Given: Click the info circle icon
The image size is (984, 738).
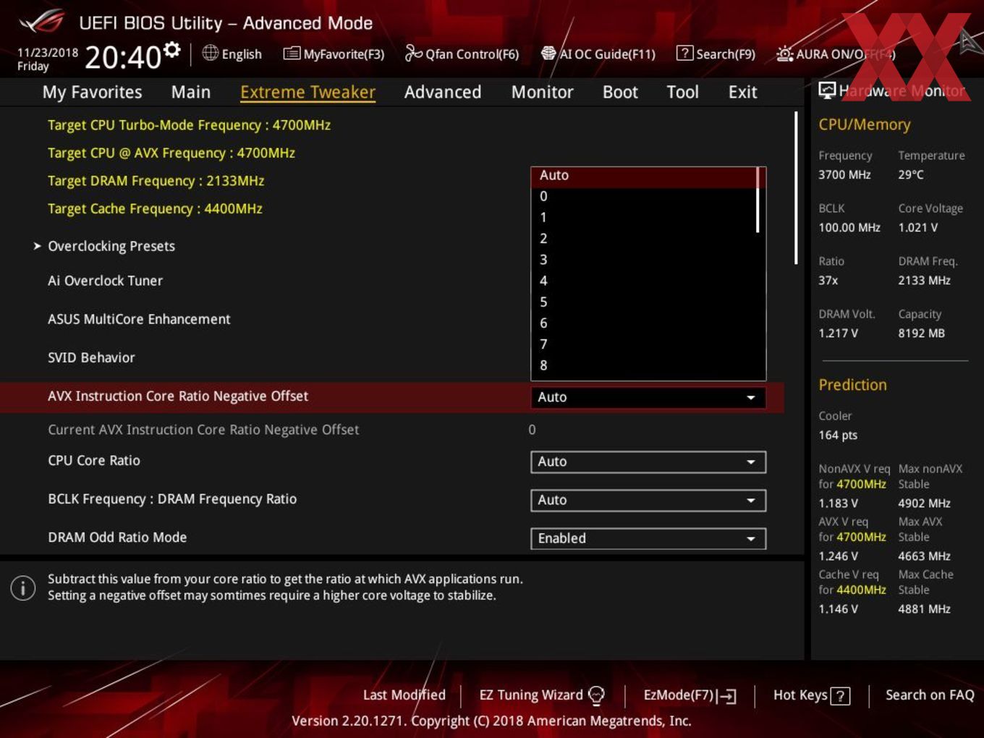Looking at the screenshot, I should click(23, 588).
